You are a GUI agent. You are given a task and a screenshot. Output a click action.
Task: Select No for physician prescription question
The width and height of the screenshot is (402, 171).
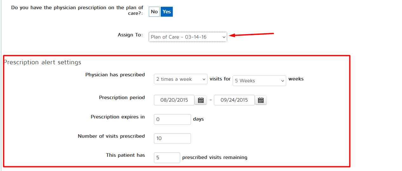coord(154,12)
